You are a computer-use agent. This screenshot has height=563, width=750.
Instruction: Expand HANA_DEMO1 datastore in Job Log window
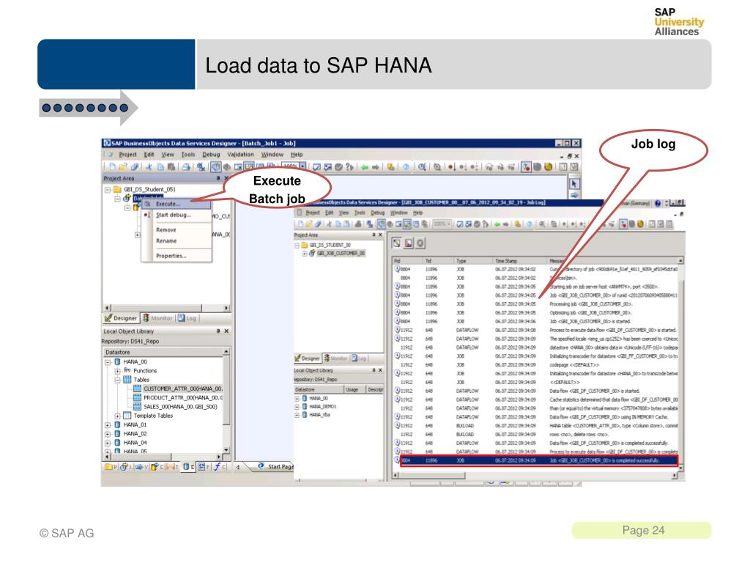(297, 407)
